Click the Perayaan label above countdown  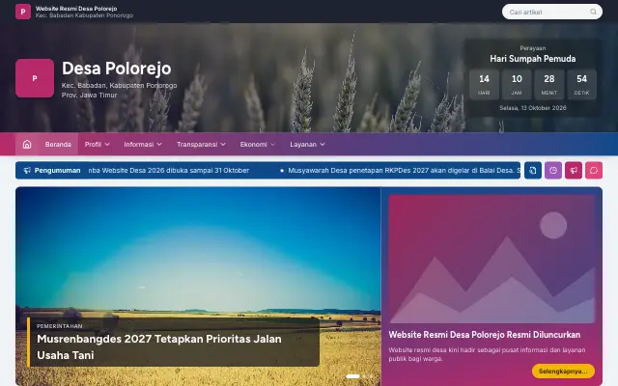(x=532, y=48)
